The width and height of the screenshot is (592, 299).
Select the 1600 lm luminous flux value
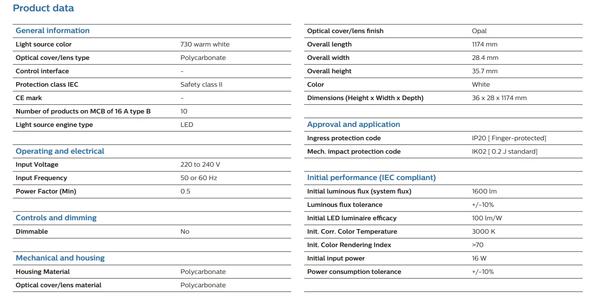click(x=484, y=191)
